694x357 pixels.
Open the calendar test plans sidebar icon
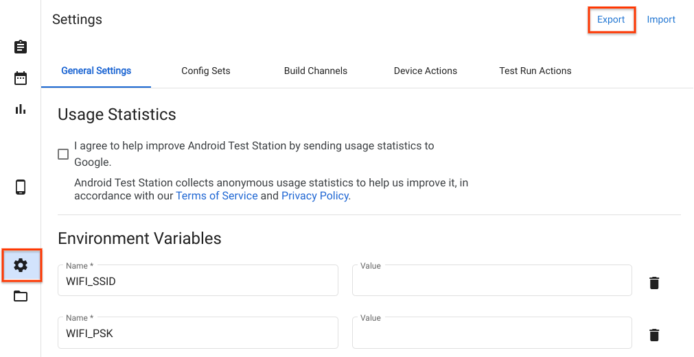(x=21, y=77)
